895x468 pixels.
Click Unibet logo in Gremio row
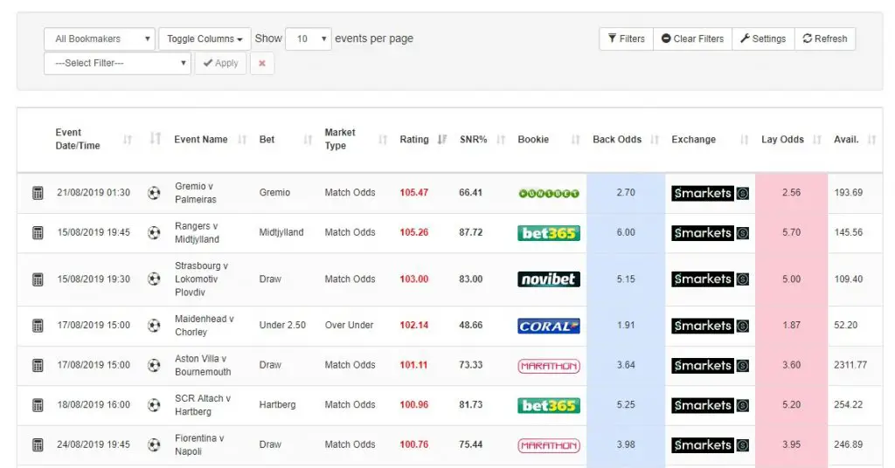[549, 193]
